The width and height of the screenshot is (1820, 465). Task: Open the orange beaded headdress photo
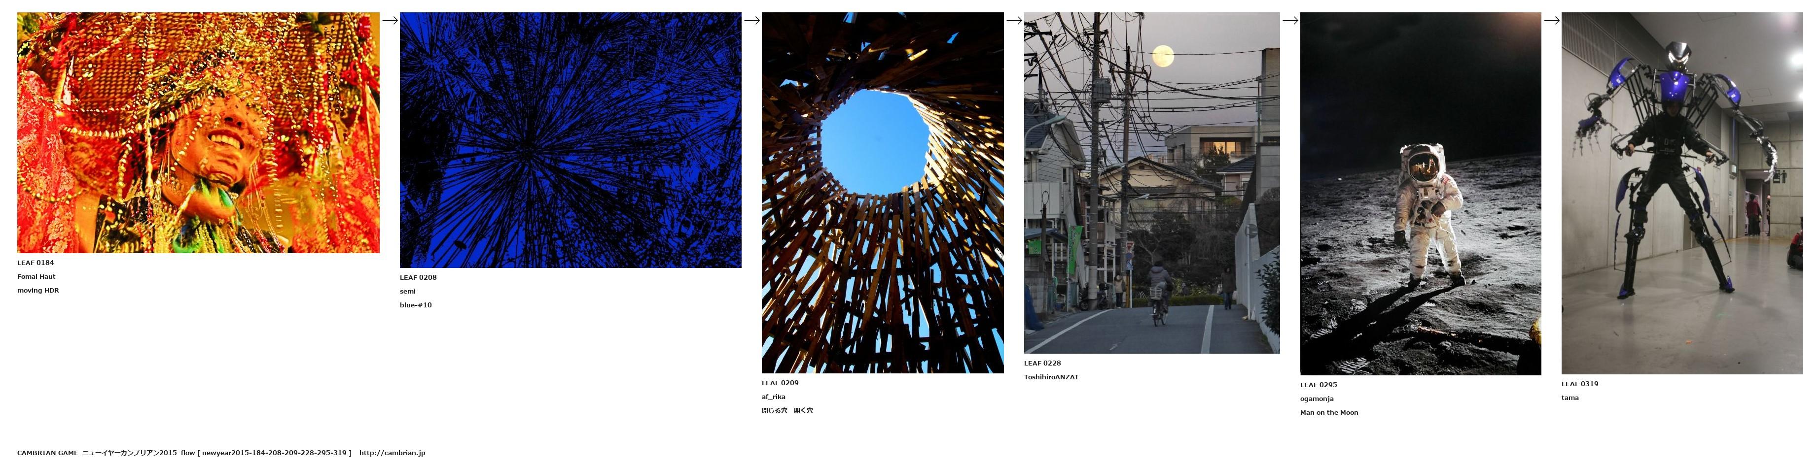click(199, 133)
